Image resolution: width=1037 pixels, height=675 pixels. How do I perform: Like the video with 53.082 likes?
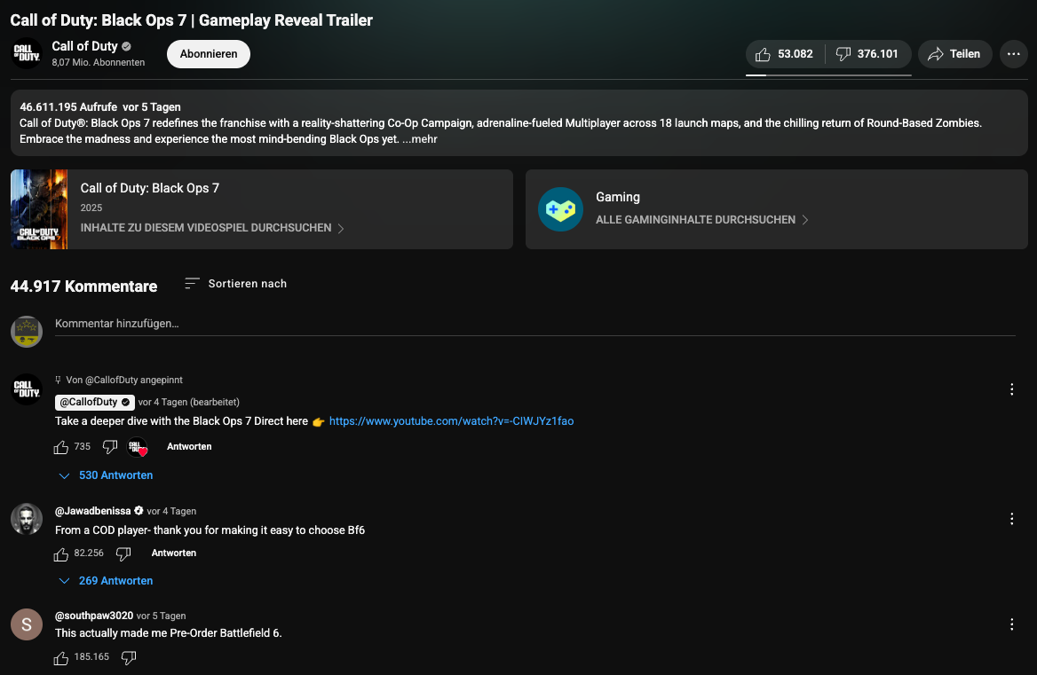point(785,54)
